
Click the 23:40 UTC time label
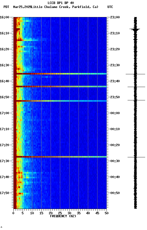115,81
